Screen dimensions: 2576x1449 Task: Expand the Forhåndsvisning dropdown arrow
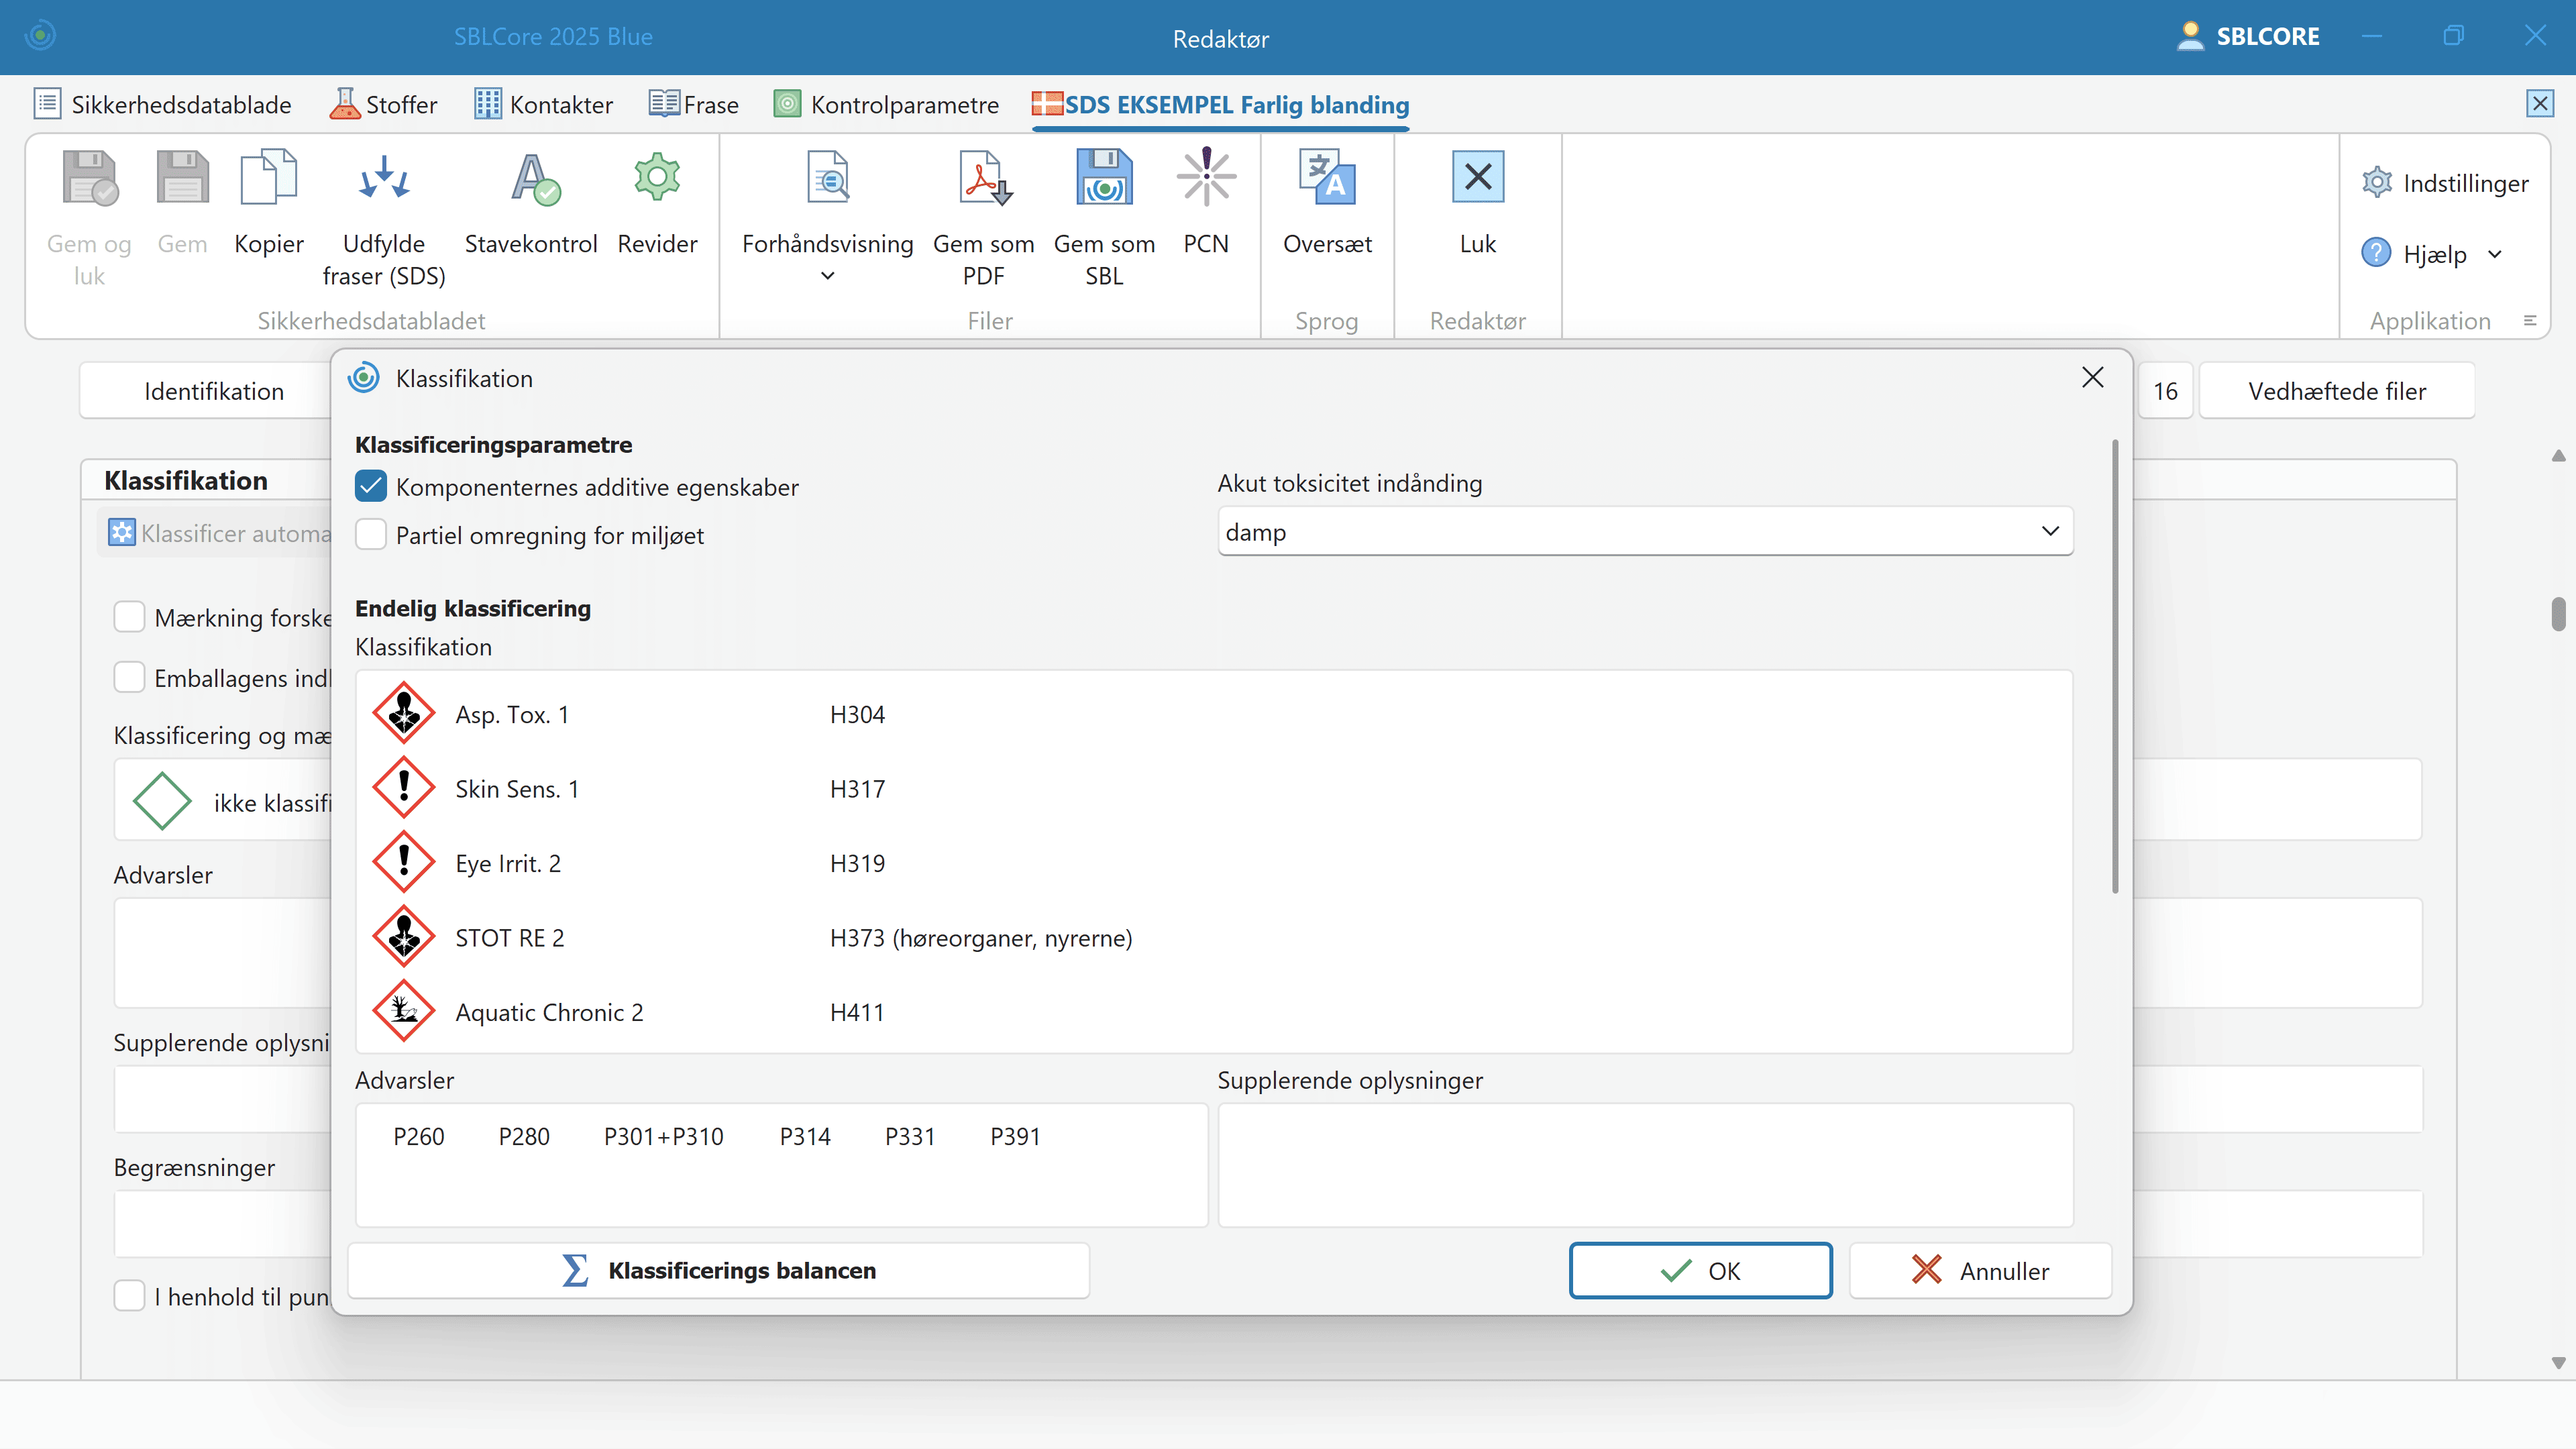click(x=828, y=276)
